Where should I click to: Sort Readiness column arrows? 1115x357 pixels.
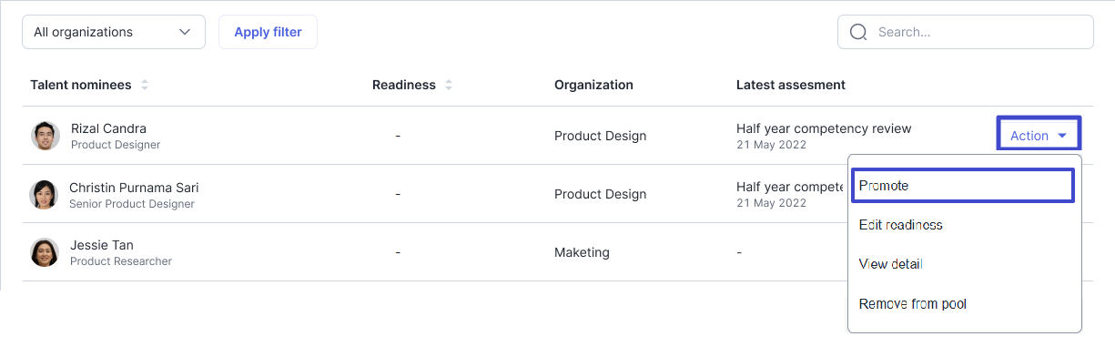tap(449, 85)
